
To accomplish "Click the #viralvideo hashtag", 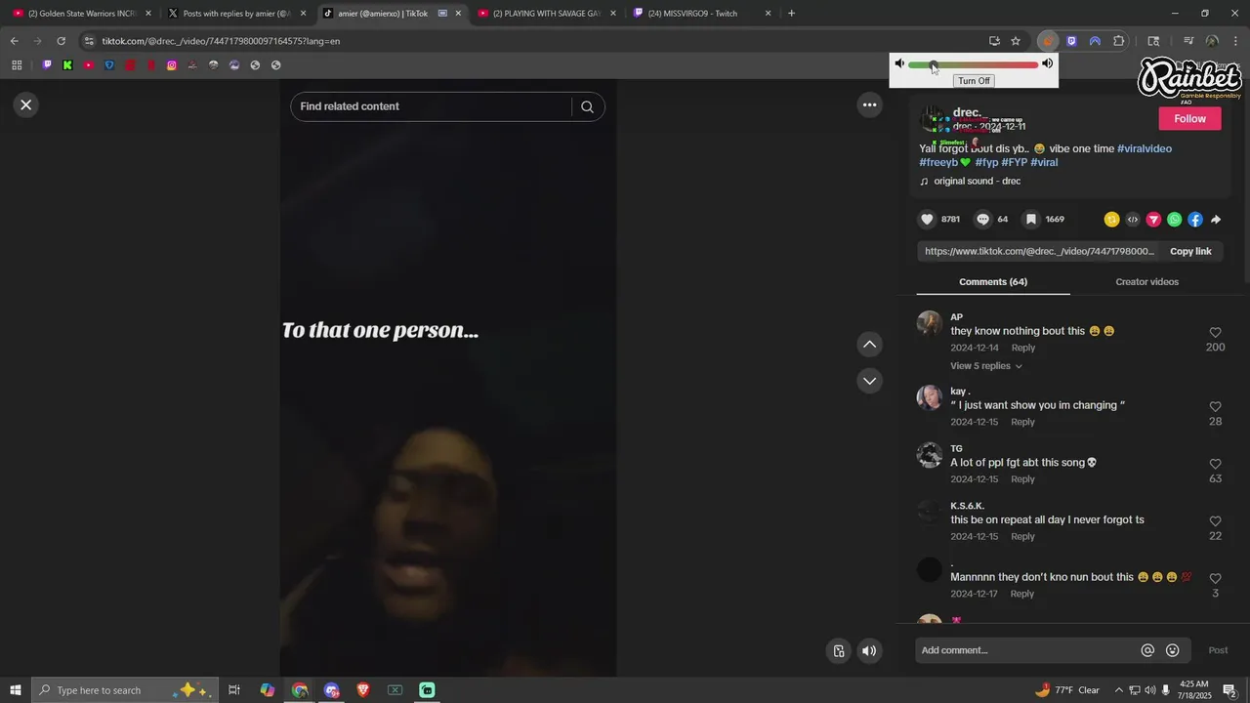I will (x=1145, y=148).
